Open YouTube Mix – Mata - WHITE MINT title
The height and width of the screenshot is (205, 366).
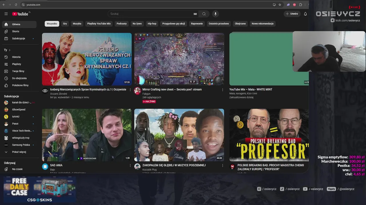point(251,89)
